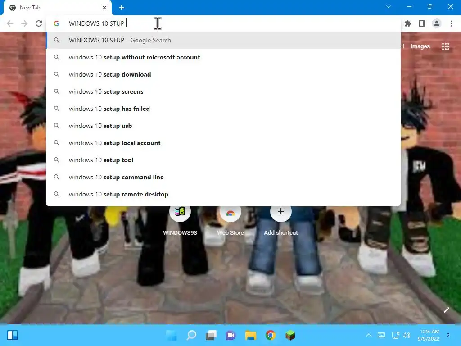Click inside the address bar text field
461x346 pixels.
(x=223, y=23)
